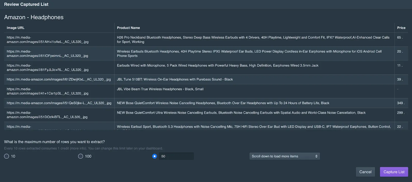
Task: Click the 'Amazon - Headphones' list title
Action: tap(34, 17)
